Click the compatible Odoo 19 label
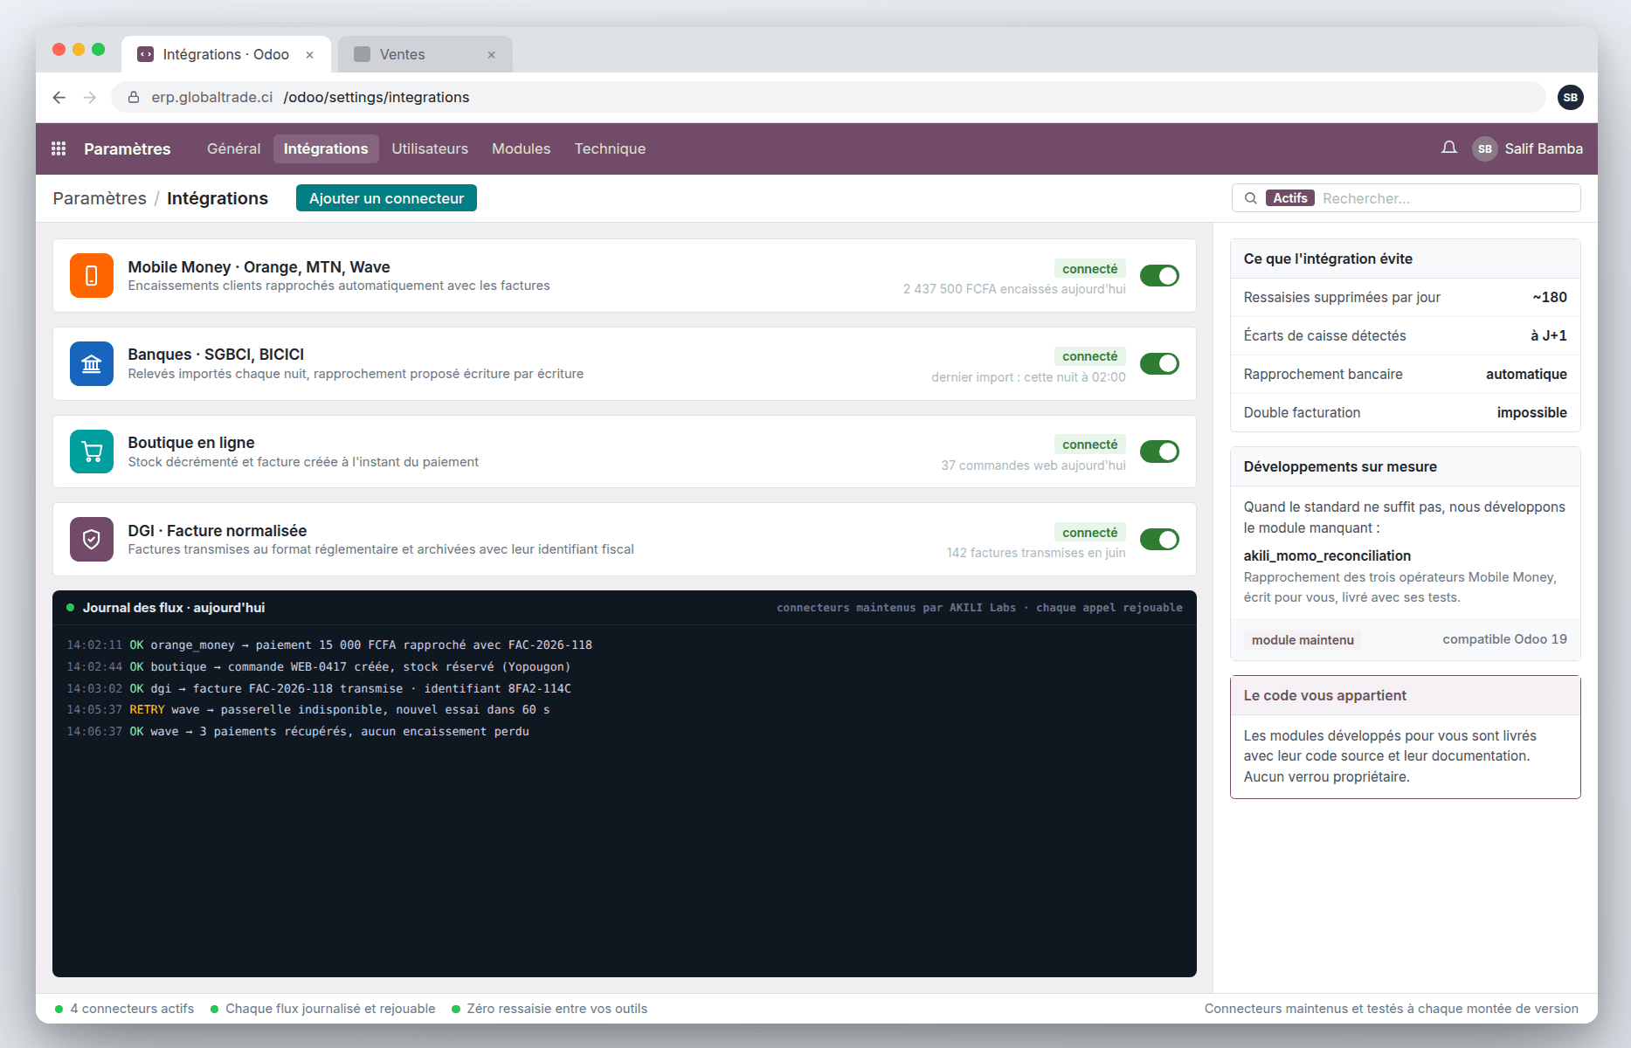1631x1048 pixels. pyautogui.click(x=1504, y=639)
